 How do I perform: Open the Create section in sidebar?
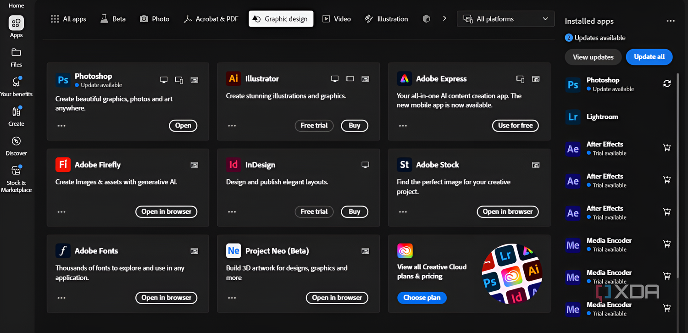16,116
